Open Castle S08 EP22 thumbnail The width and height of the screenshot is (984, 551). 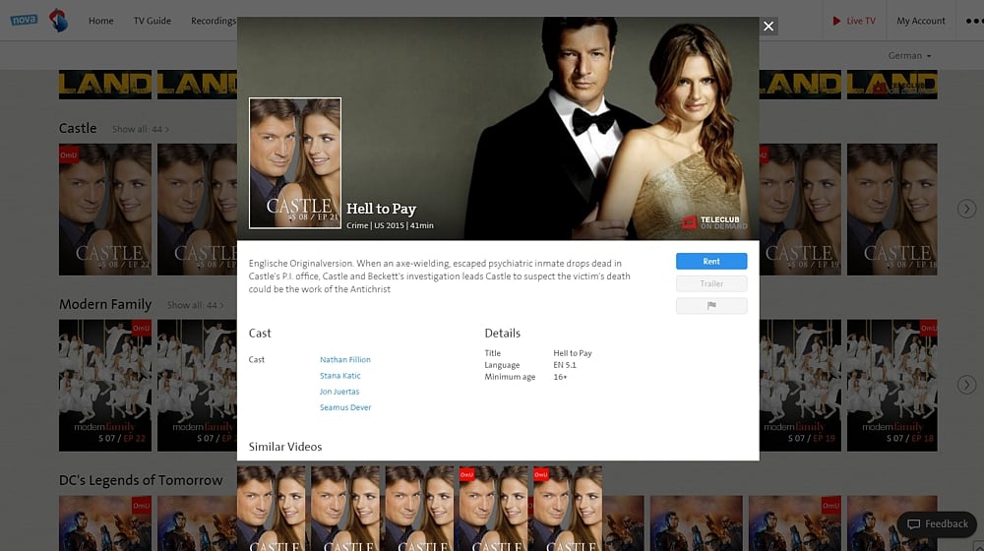pyautogui.click(x=105, y=210)
